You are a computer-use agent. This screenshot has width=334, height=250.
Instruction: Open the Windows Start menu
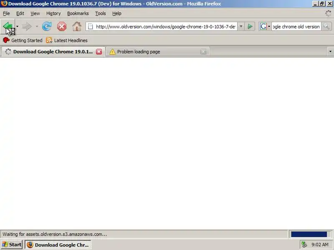(x=12, y=245)
